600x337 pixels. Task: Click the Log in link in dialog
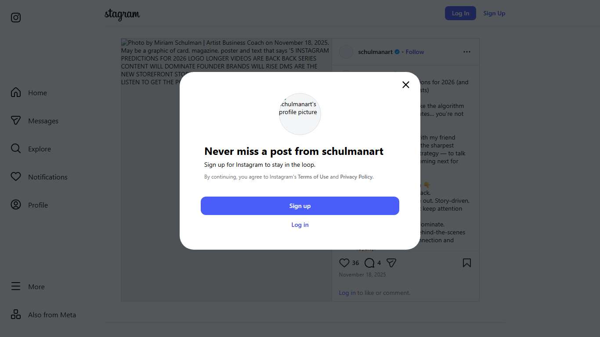pyautogui.click(x=300, y=225)
